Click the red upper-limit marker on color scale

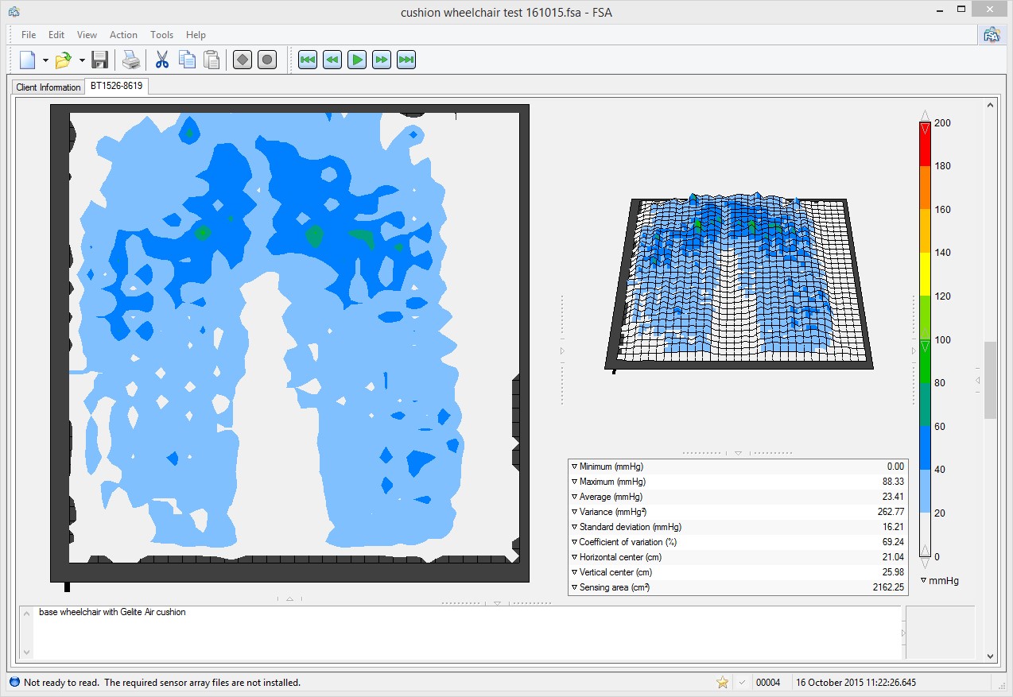(924, 127)
